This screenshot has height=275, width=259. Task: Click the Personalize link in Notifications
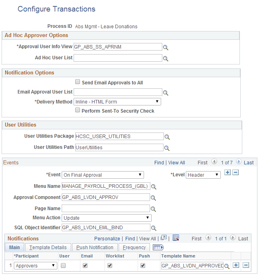tap(107, 238)
